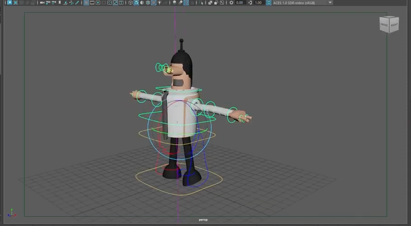Click the RIGHT face of the view cube

[394, 25]
